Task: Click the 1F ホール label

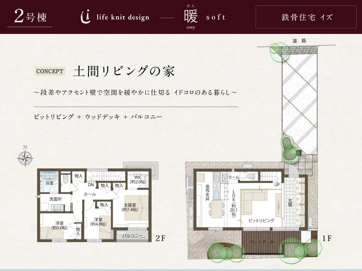Action: [234, 177]
